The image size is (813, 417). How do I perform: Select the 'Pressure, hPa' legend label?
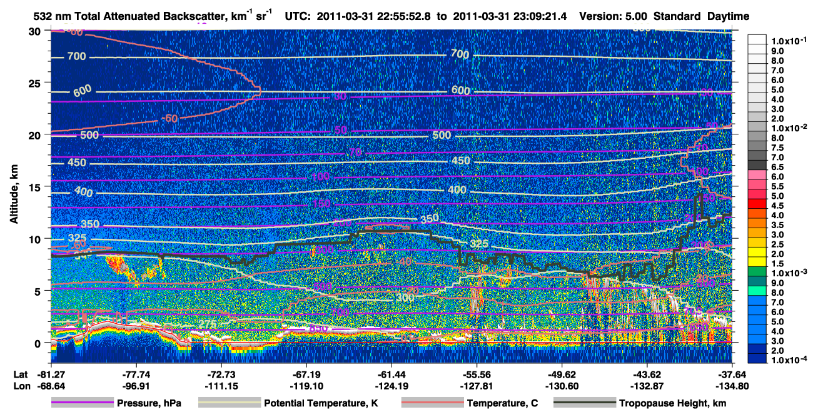148,403
